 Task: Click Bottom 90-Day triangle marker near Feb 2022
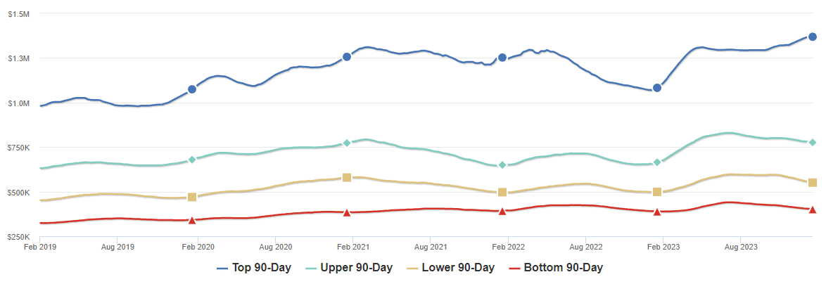point(502,211)
